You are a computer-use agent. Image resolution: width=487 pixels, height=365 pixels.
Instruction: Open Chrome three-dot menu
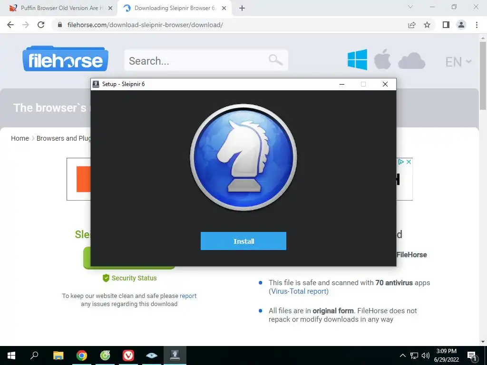point(477,25)
